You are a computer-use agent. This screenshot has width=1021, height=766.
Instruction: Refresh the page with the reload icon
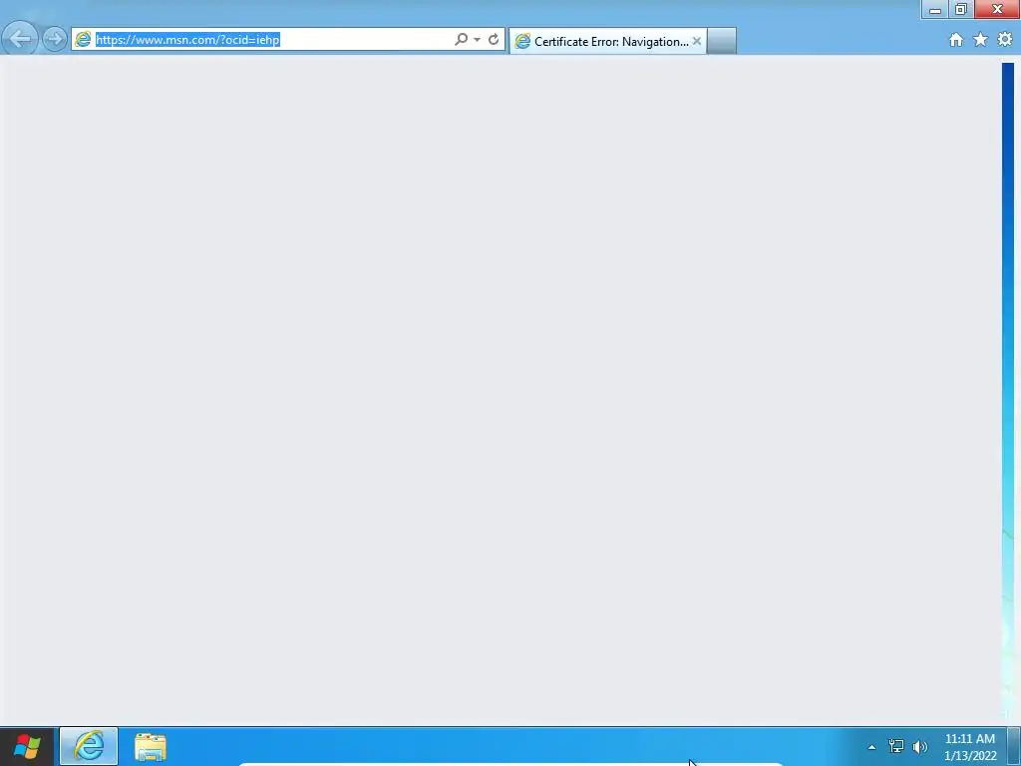pos(494,40)
